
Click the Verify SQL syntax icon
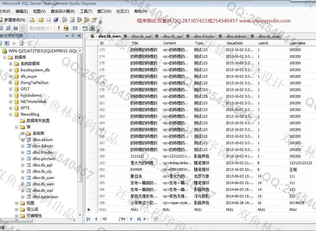point(66,28)
